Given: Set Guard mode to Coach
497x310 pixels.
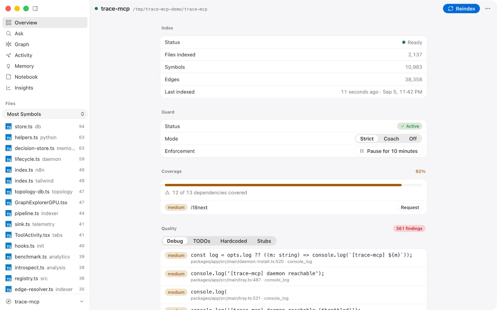Looking at the screenshot, I should (x=391, y=139).
